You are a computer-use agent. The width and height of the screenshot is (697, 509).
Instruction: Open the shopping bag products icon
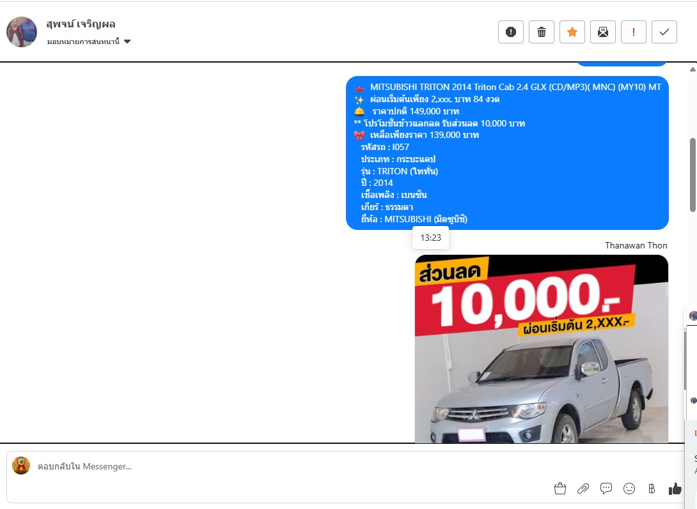pyautogui.click(x=560, y=489)
